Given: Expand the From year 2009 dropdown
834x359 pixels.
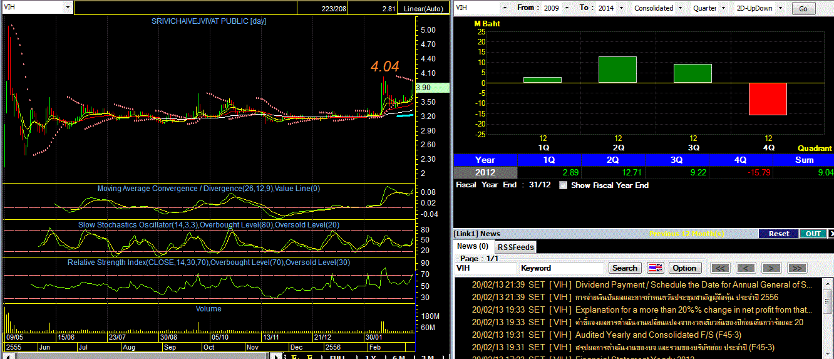Looking at the screenshot, I should click(x=567, y=8).
